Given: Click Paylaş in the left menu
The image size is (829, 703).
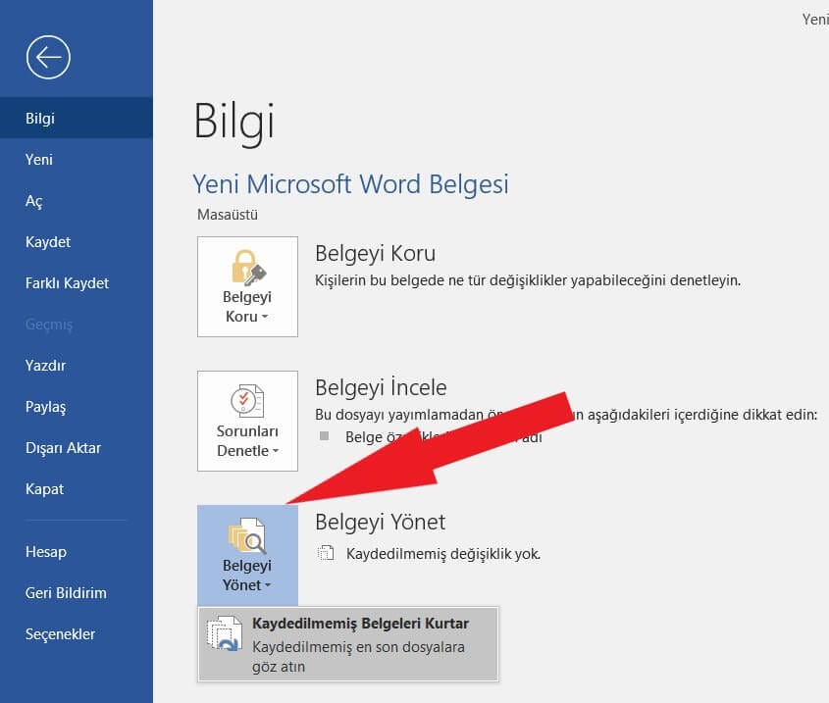Looking at the screenshot, I should click(x=45, y=407).
